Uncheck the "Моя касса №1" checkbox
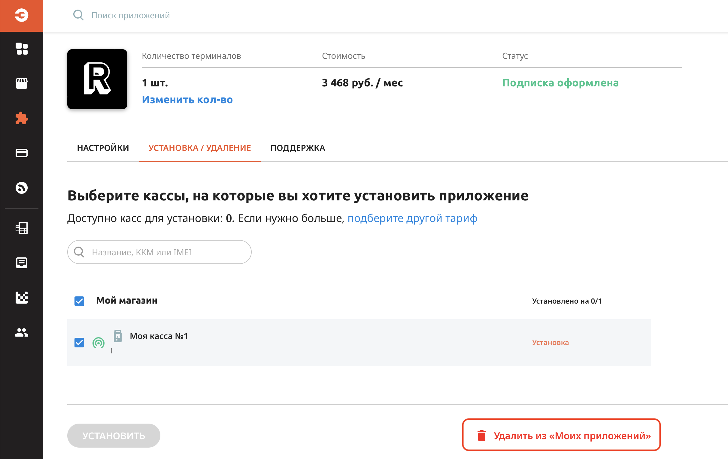 (x=79, y=342)
